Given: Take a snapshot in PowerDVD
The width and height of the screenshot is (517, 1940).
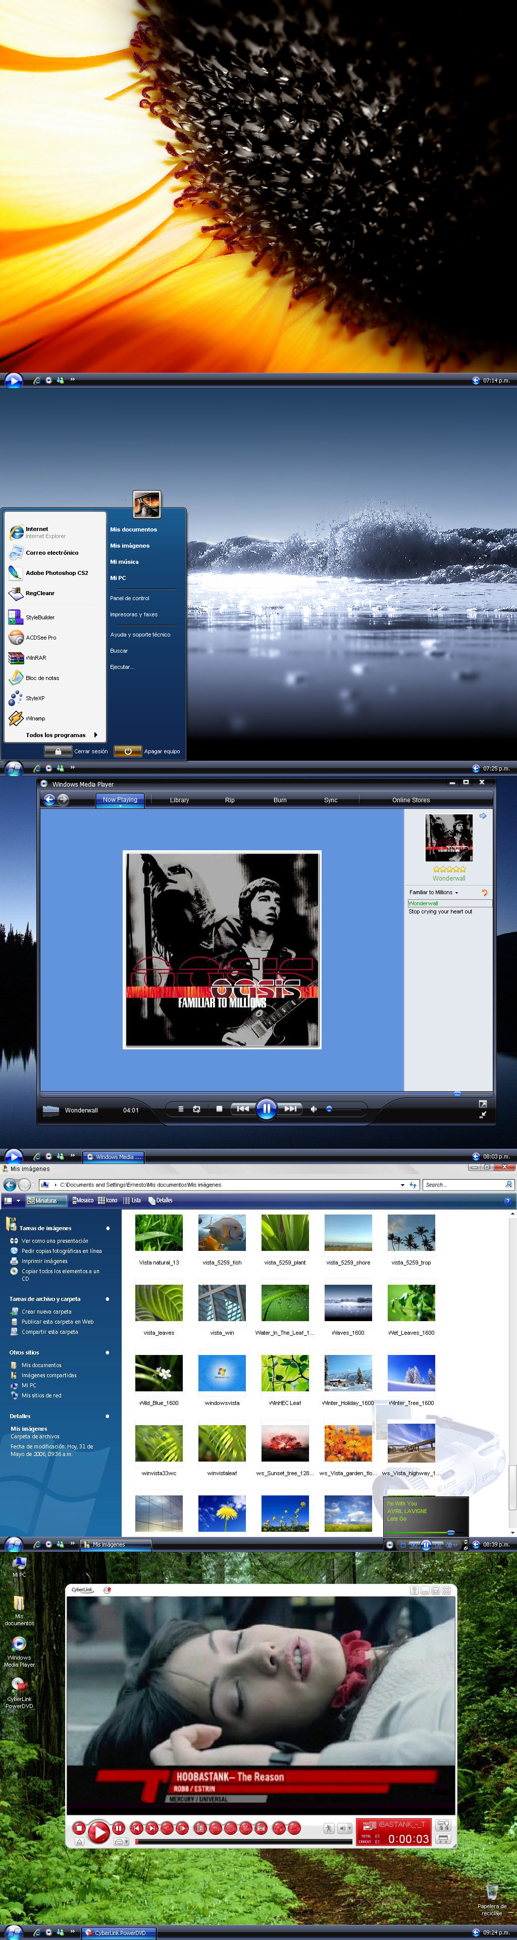Looking at the screenshot, I should 261,1828.
